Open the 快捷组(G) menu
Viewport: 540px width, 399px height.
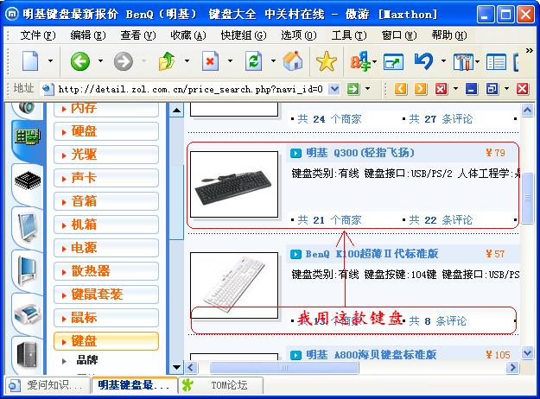tap(244, 35)
